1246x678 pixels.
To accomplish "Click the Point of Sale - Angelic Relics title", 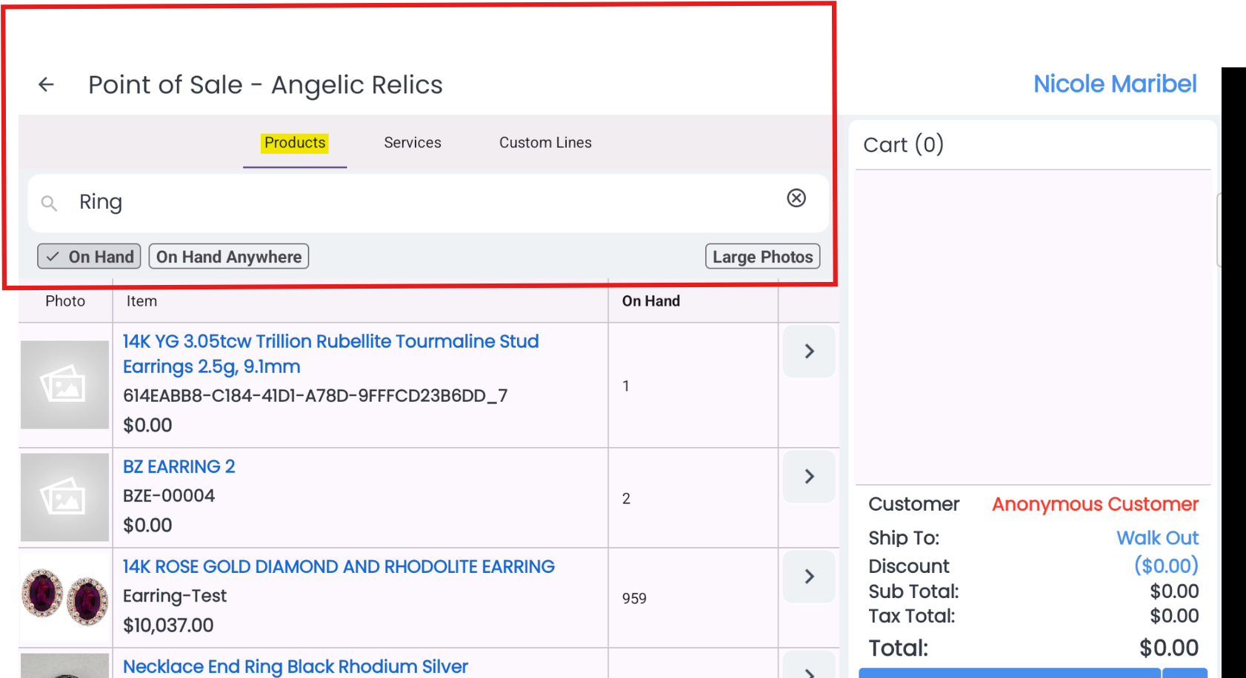I will pyautogui.click(x=265, y=84).
